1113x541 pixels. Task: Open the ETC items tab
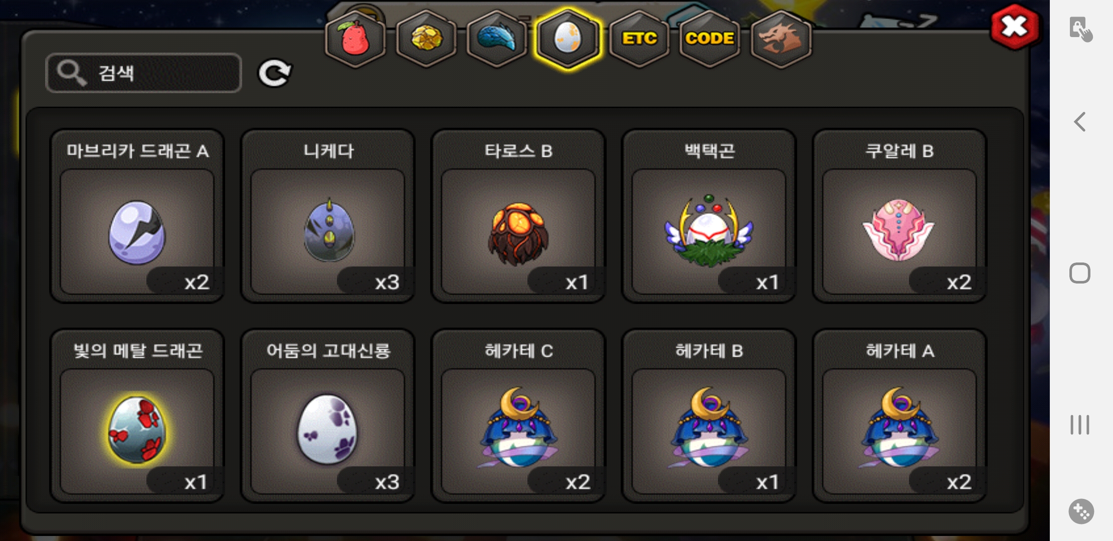click(639, 39)
